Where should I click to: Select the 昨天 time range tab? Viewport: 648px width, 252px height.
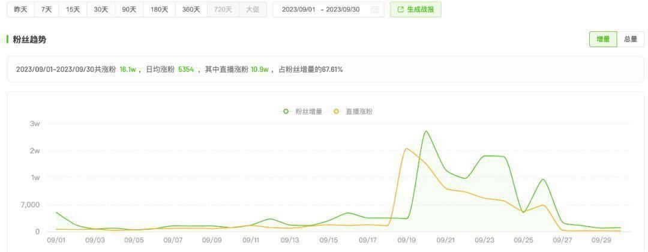(20, 10)
